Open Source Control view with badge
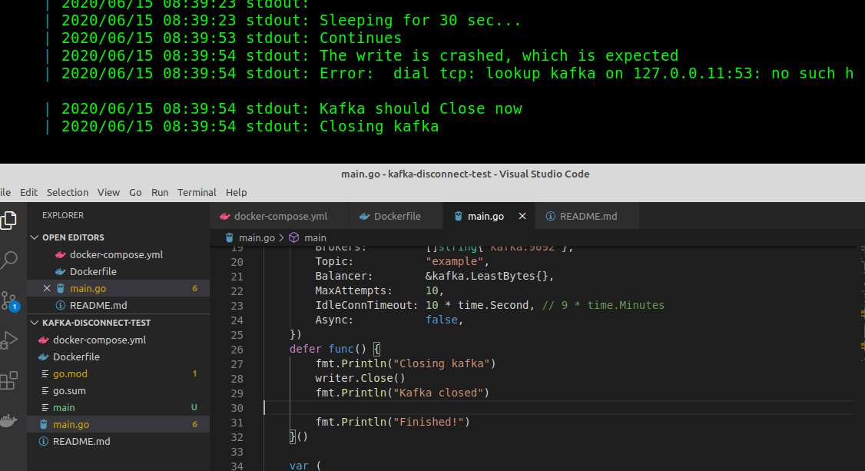Viewport: 865px width, 471px height. tap(10, 301)
